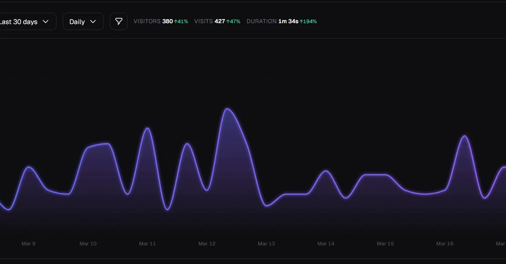Click the Mar 14 axis label
Image resolution: width=506 pixels, height=264 pixels.
[x=326, y=244]
